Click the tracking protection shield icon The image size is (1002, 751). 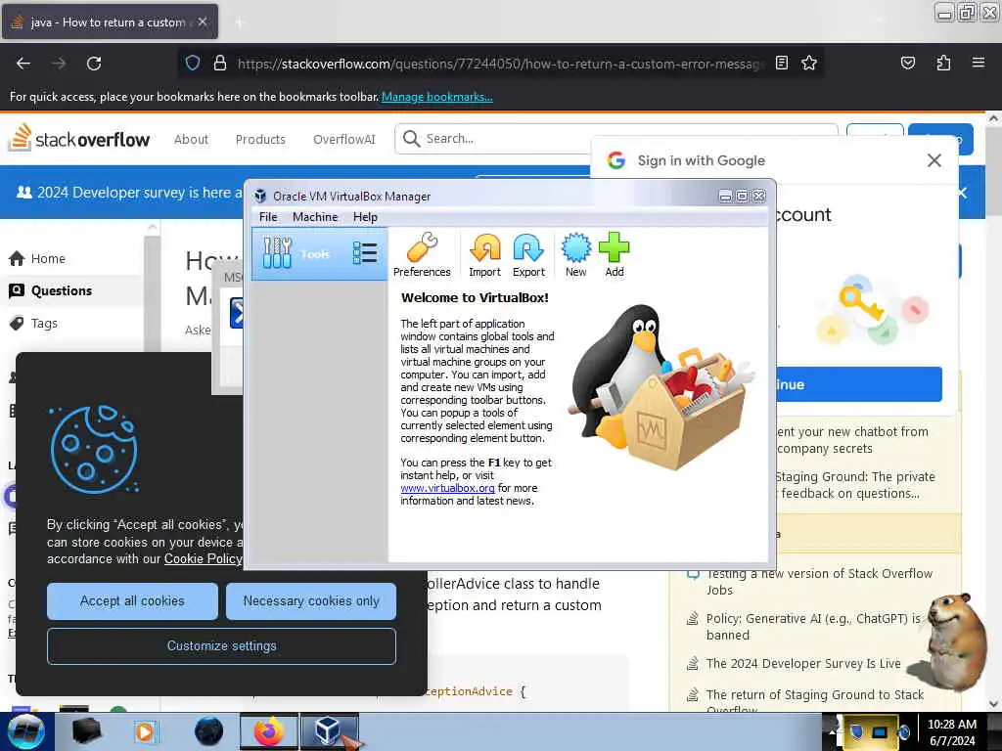[193, 63]
